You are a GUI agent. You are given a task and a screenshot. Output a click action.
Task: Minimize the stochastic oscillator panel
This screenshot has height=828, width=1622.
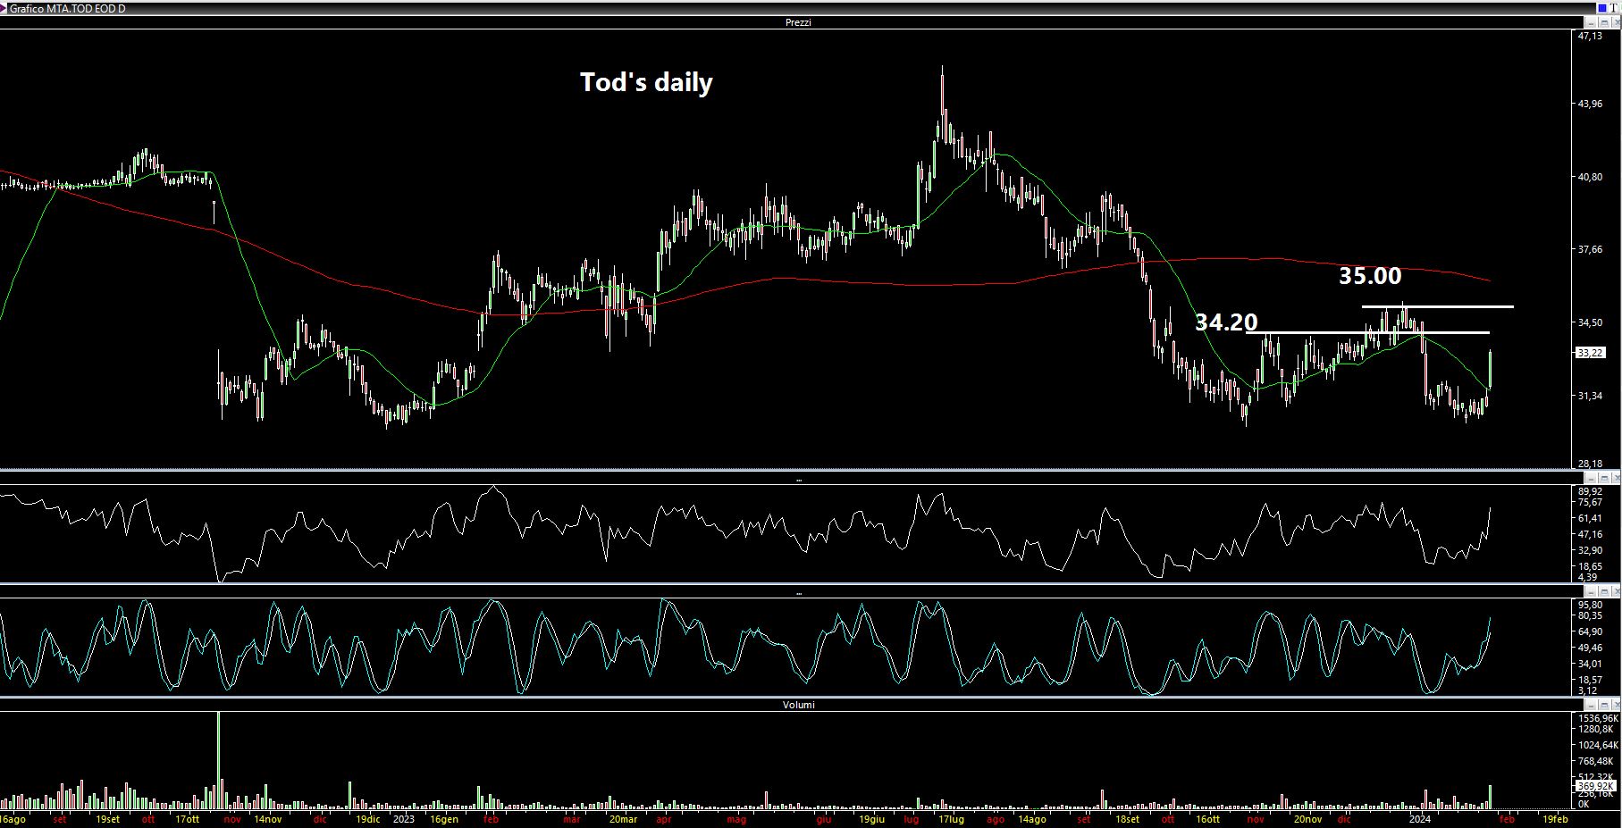1591,592
